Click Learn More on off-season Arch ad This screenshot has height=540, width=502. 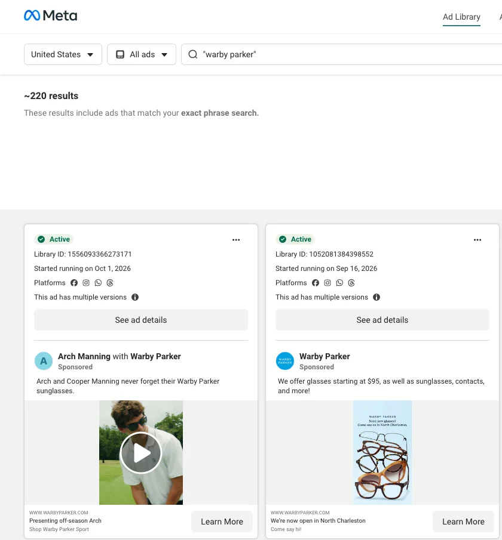pyautogui.click(x=222, y=522)
